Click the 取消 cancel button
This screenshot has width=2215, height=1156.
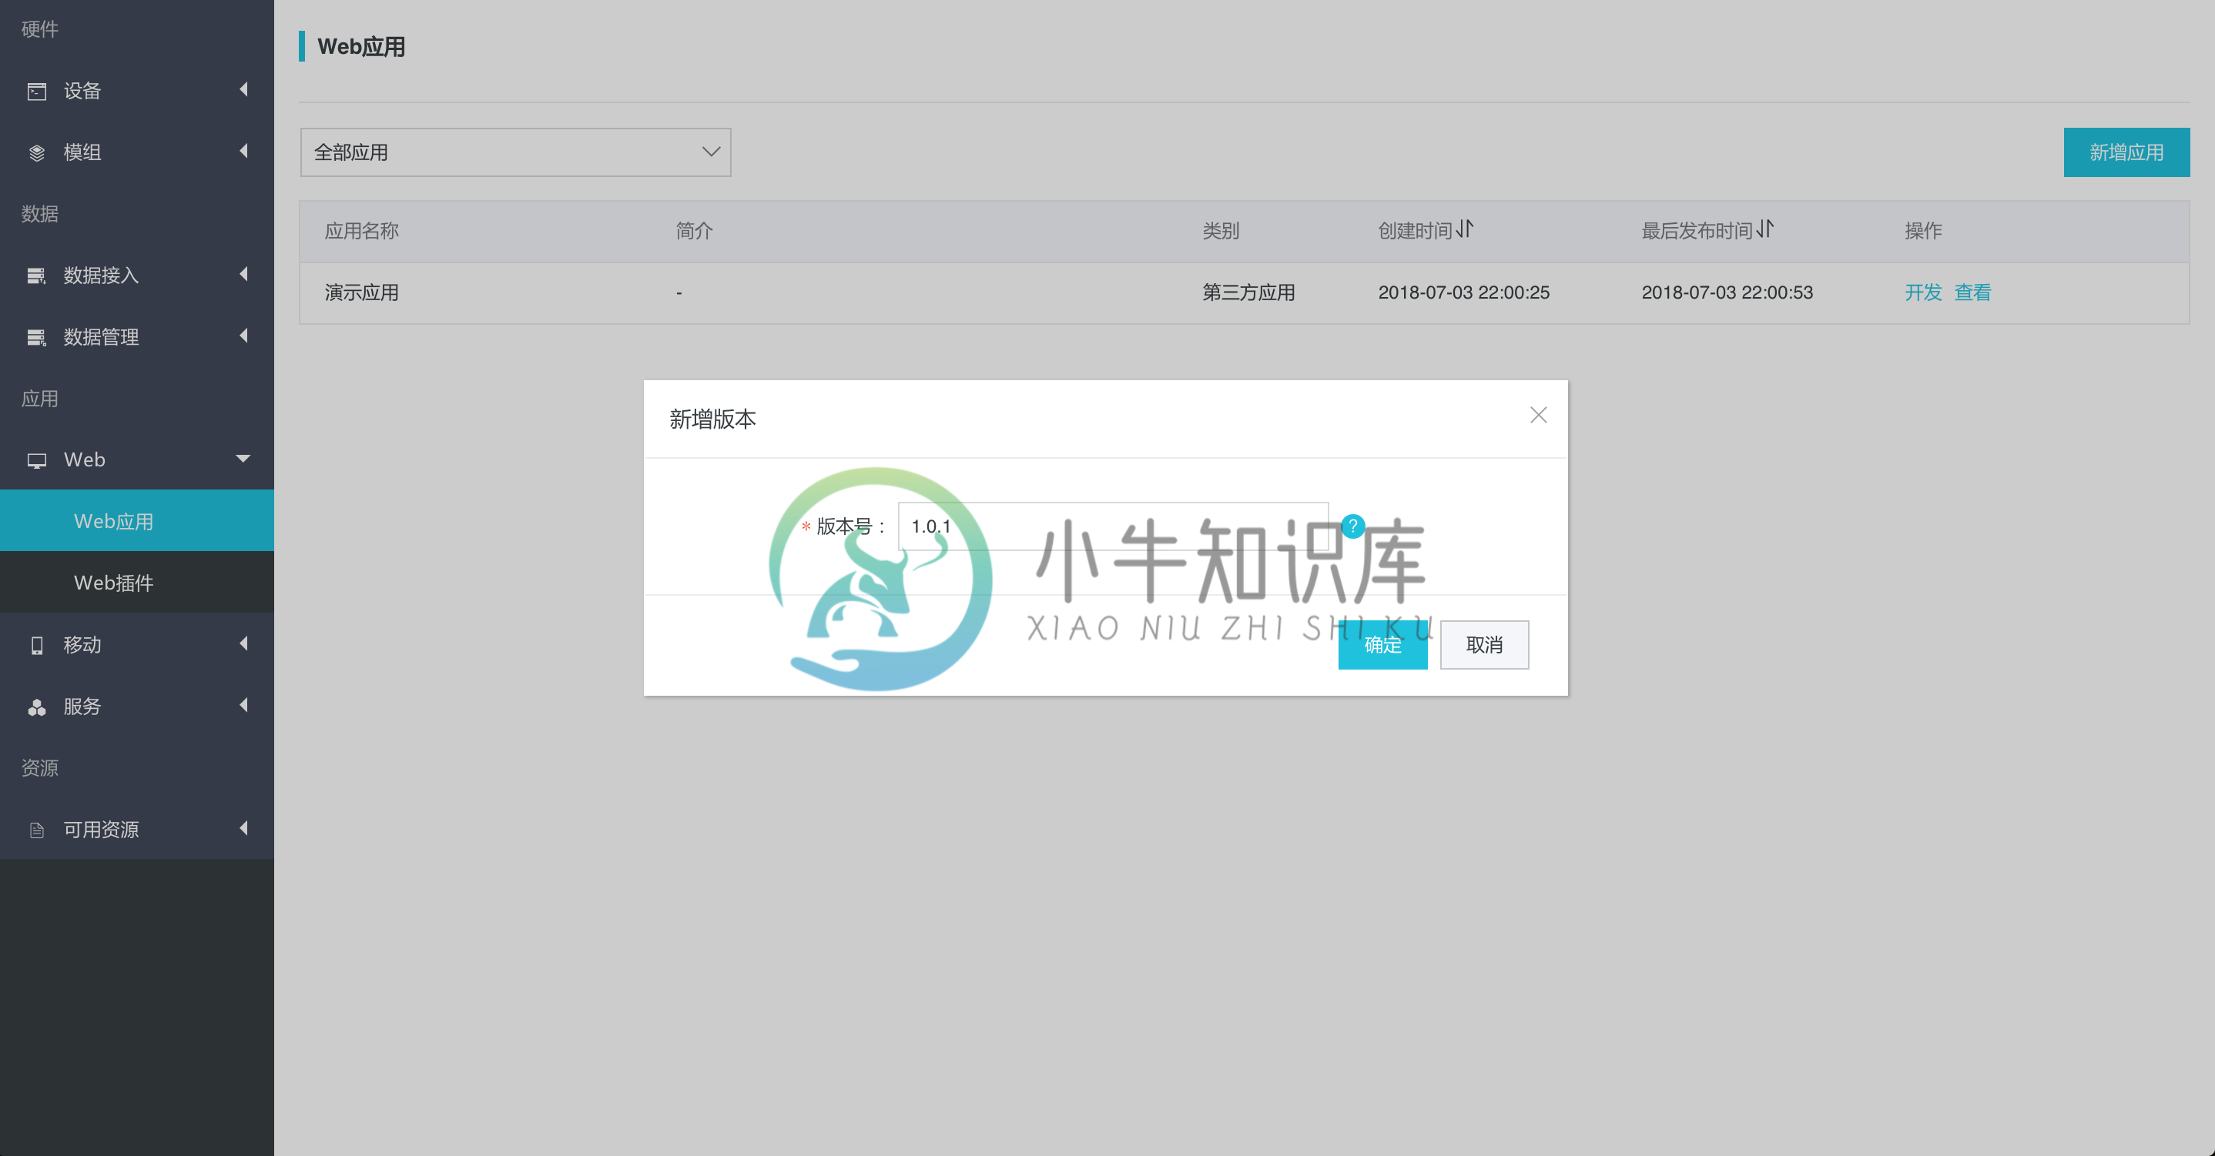point(1485,645)
